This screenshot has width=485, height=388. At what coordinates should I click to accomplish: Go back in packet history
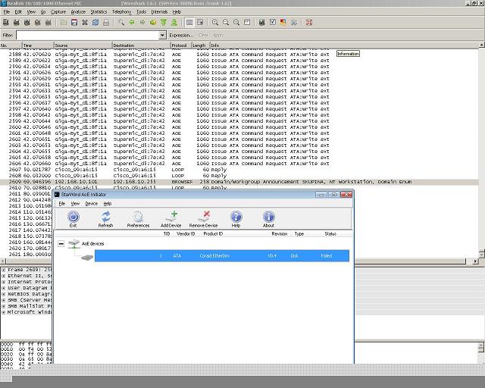(132, 22)
